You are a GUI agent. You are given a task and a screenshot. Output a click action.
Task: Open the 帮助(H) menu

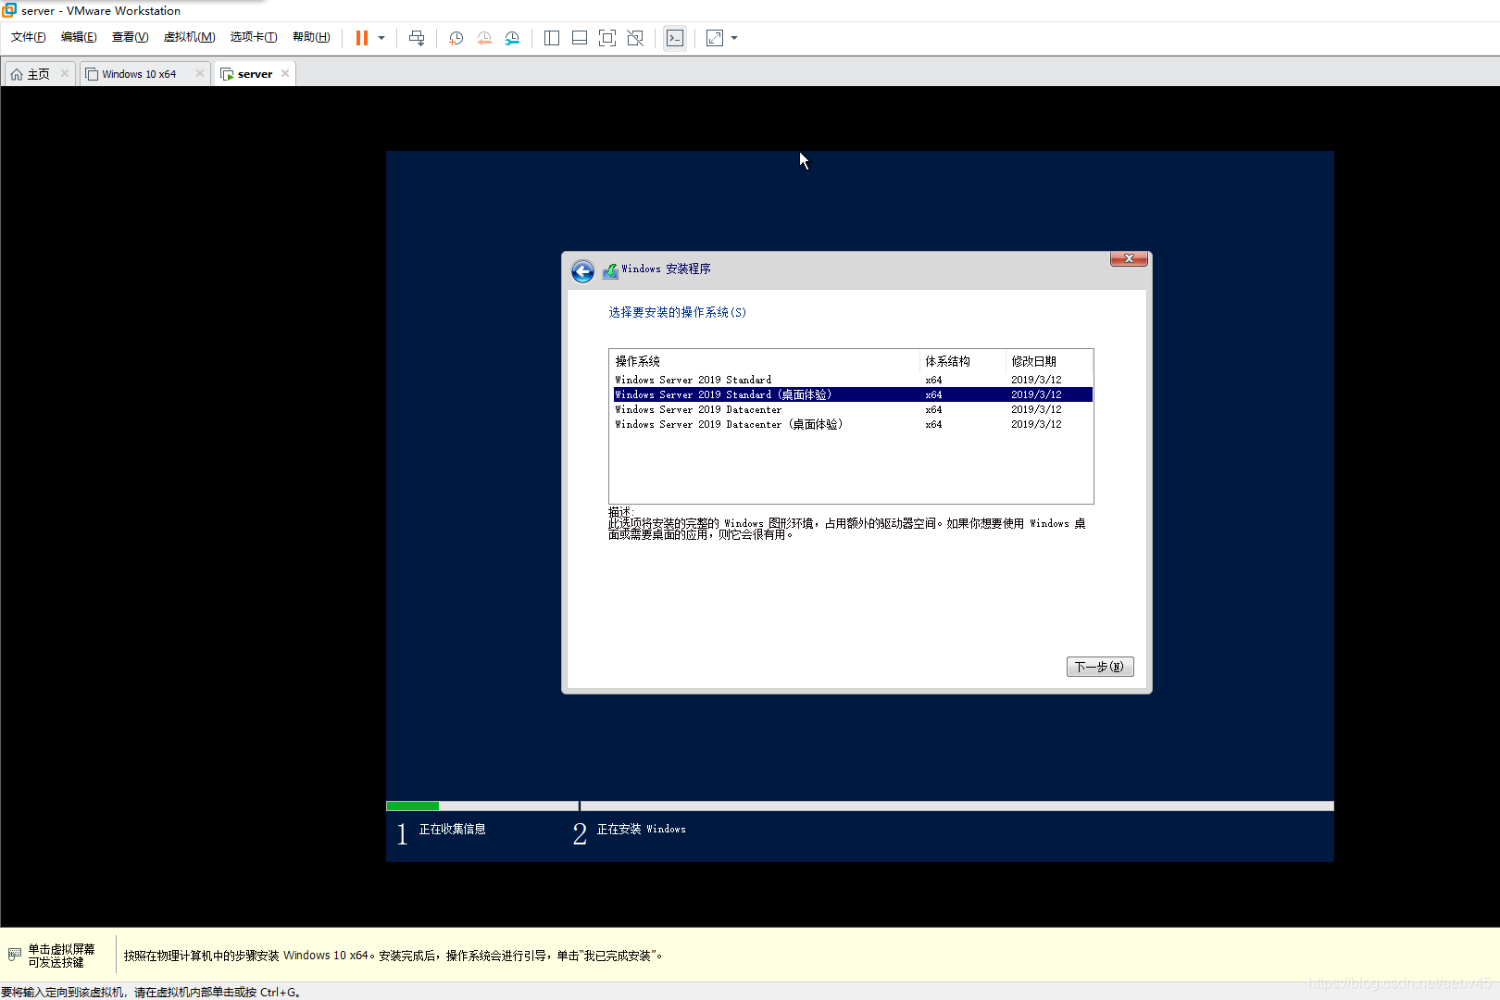click(x=311, y=37)
